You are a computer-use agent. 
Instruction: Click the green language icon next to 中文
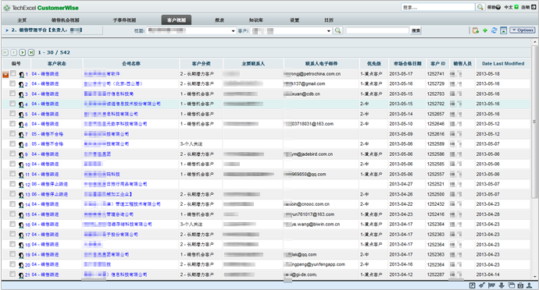(516, 7)
